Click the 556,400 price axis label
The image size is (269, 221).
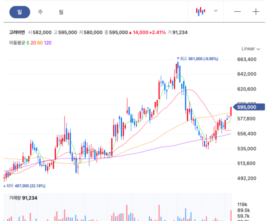[247, 134]
